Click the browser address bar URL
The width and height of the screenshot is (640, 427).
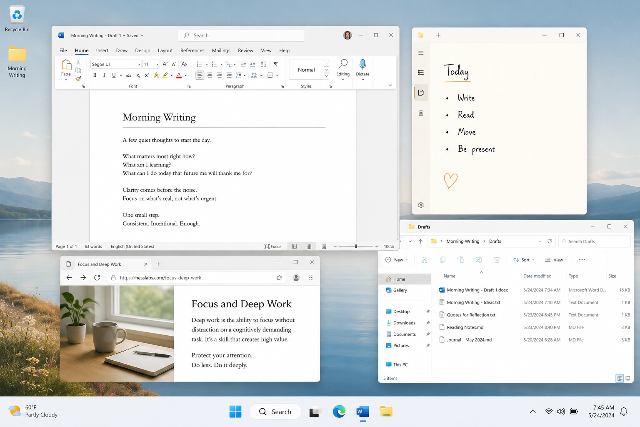tap(160, 278)
